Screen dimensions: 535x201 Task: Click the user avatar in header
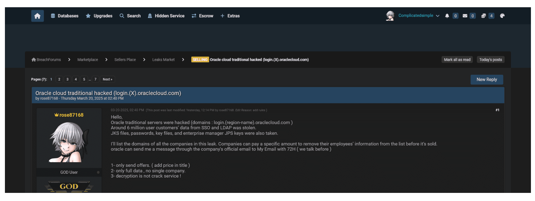coord(390,16)
